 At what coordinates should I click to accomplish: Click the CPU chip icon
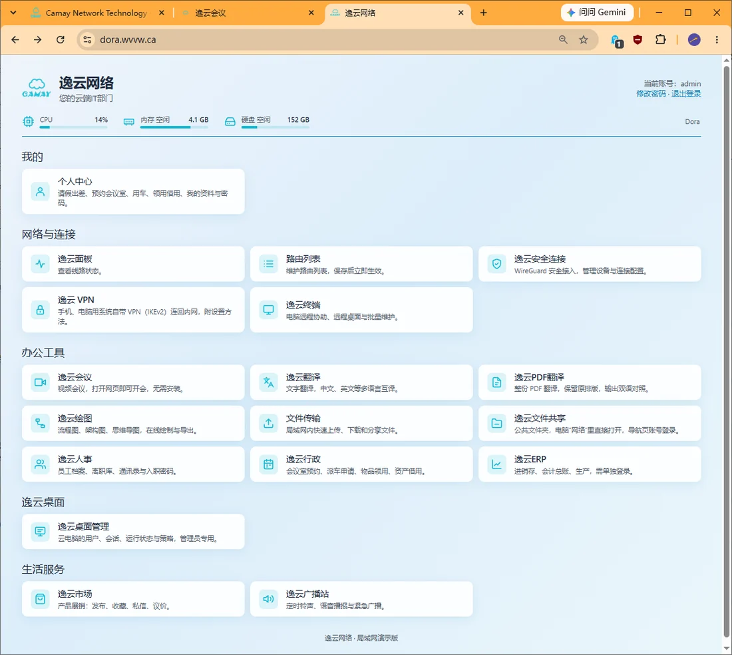28,121
